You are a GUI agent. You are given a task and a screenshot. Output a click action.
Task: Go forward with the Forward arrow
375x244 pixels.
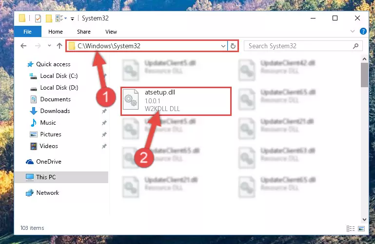coord(38,46)
